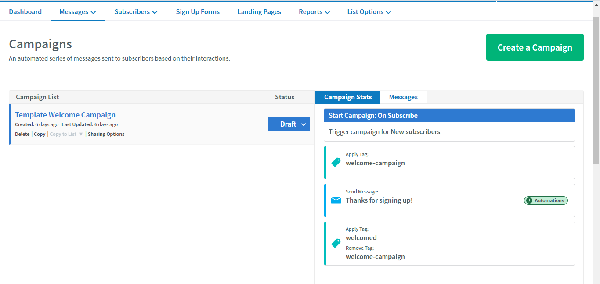Click the tag icon beside the welcomed tag

[x=336, y=243]
